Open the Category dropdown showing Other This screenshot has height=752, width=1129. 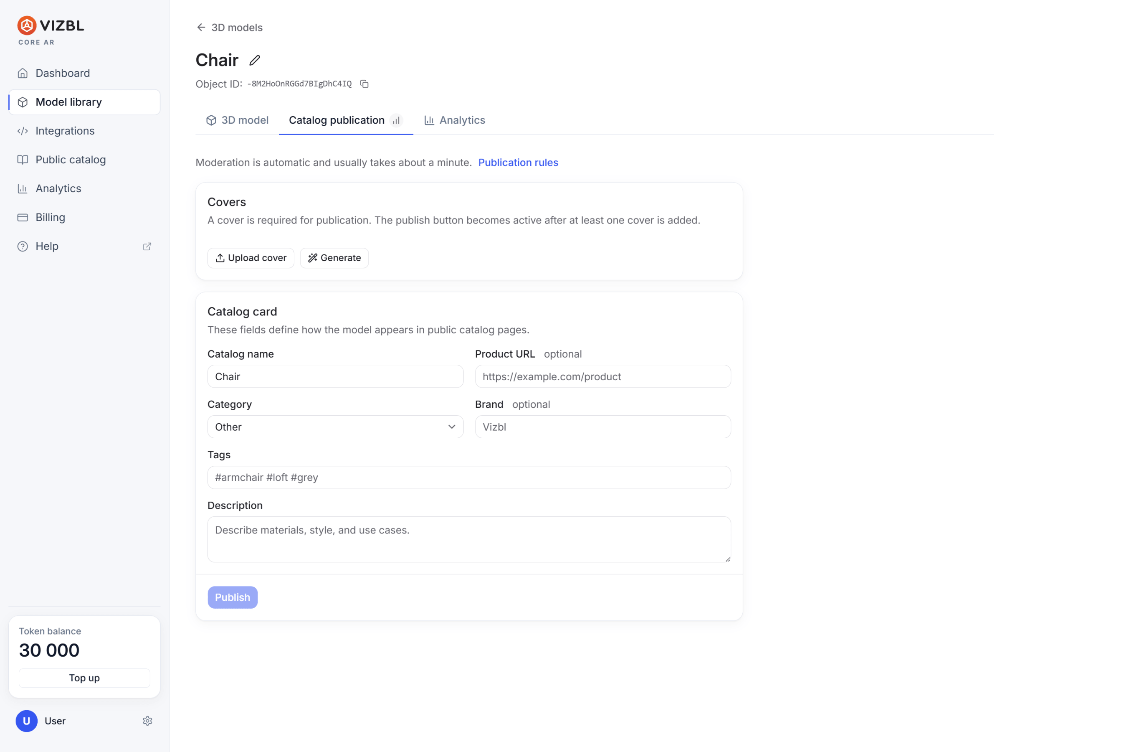335,427
